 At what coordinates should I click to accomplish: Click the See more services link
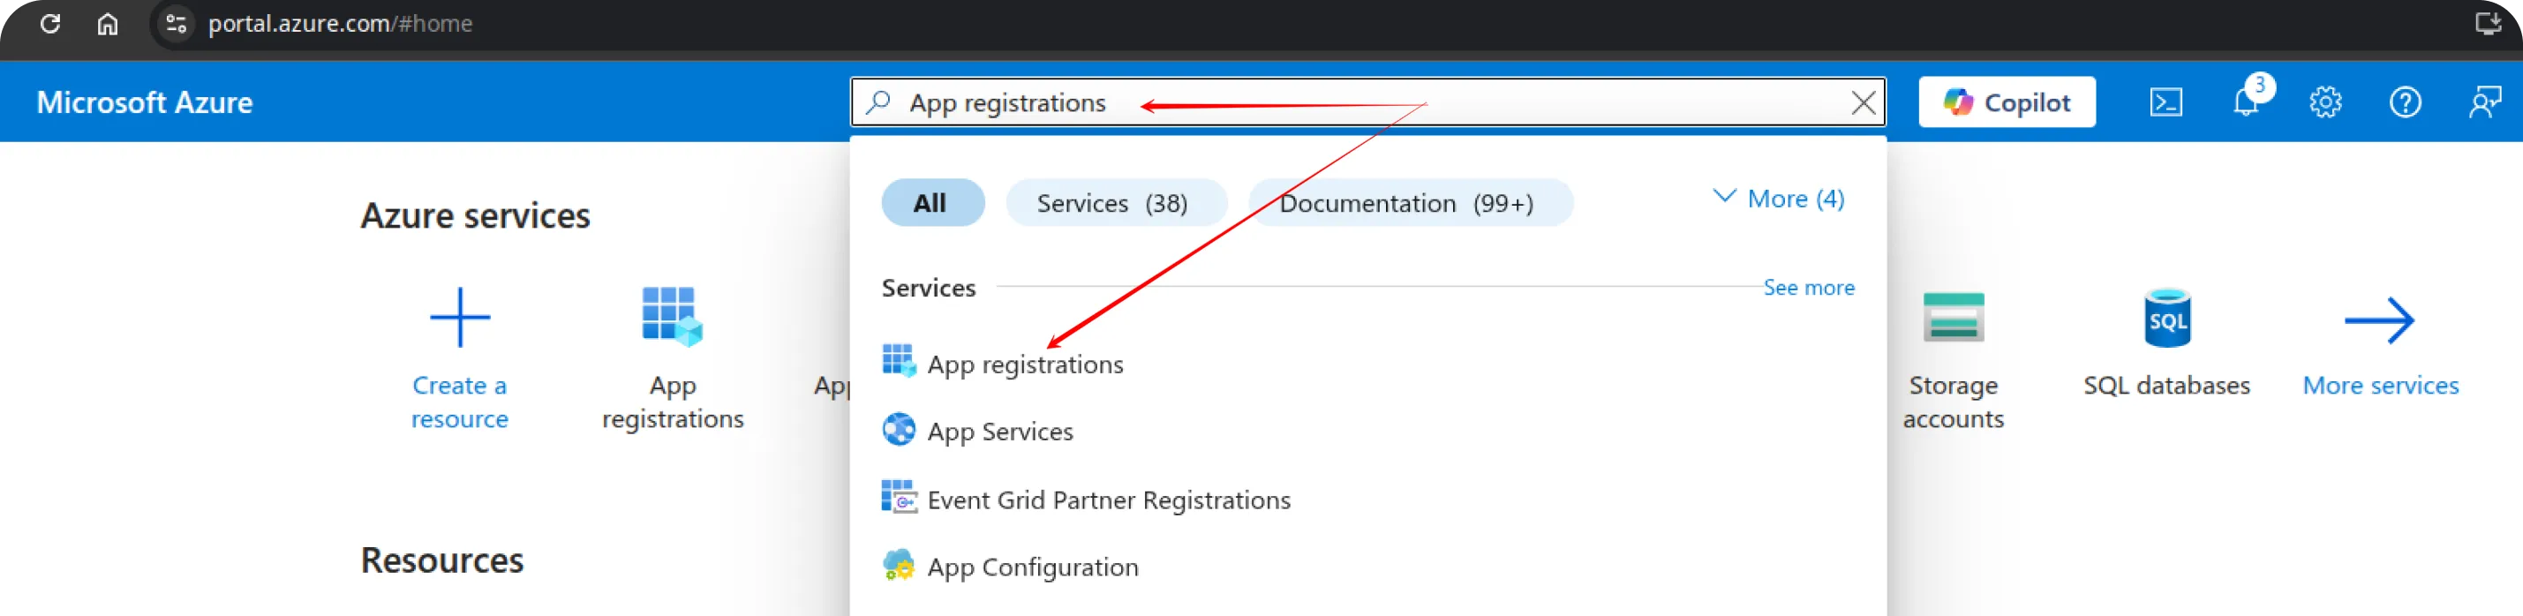1808,288
